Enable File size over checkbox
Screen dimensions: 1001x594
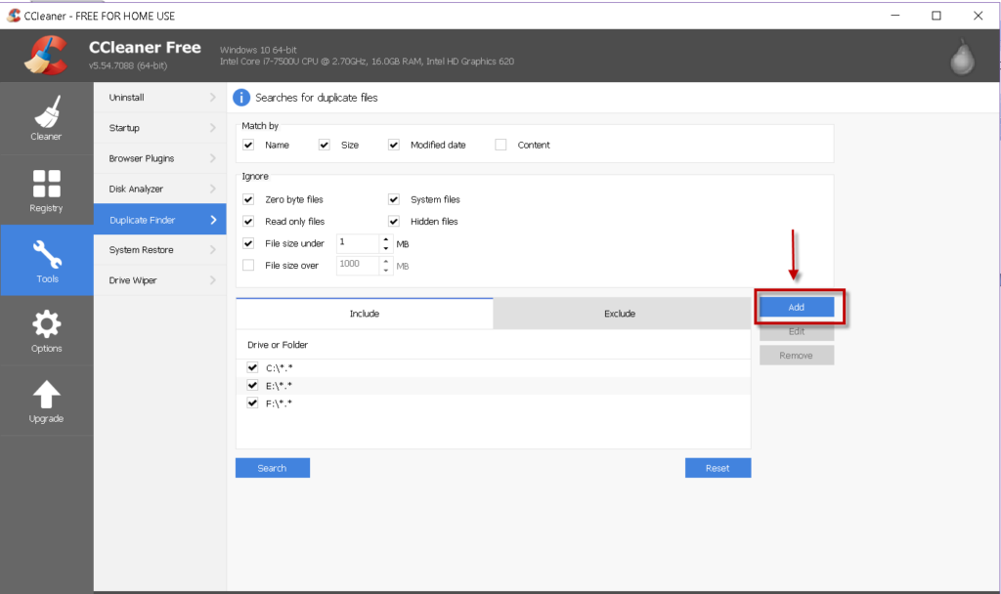coord(248,265)
